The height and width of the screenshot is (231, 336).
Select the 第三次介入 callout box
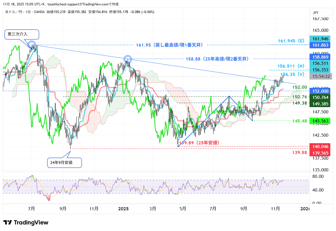[x=22, y=34]
